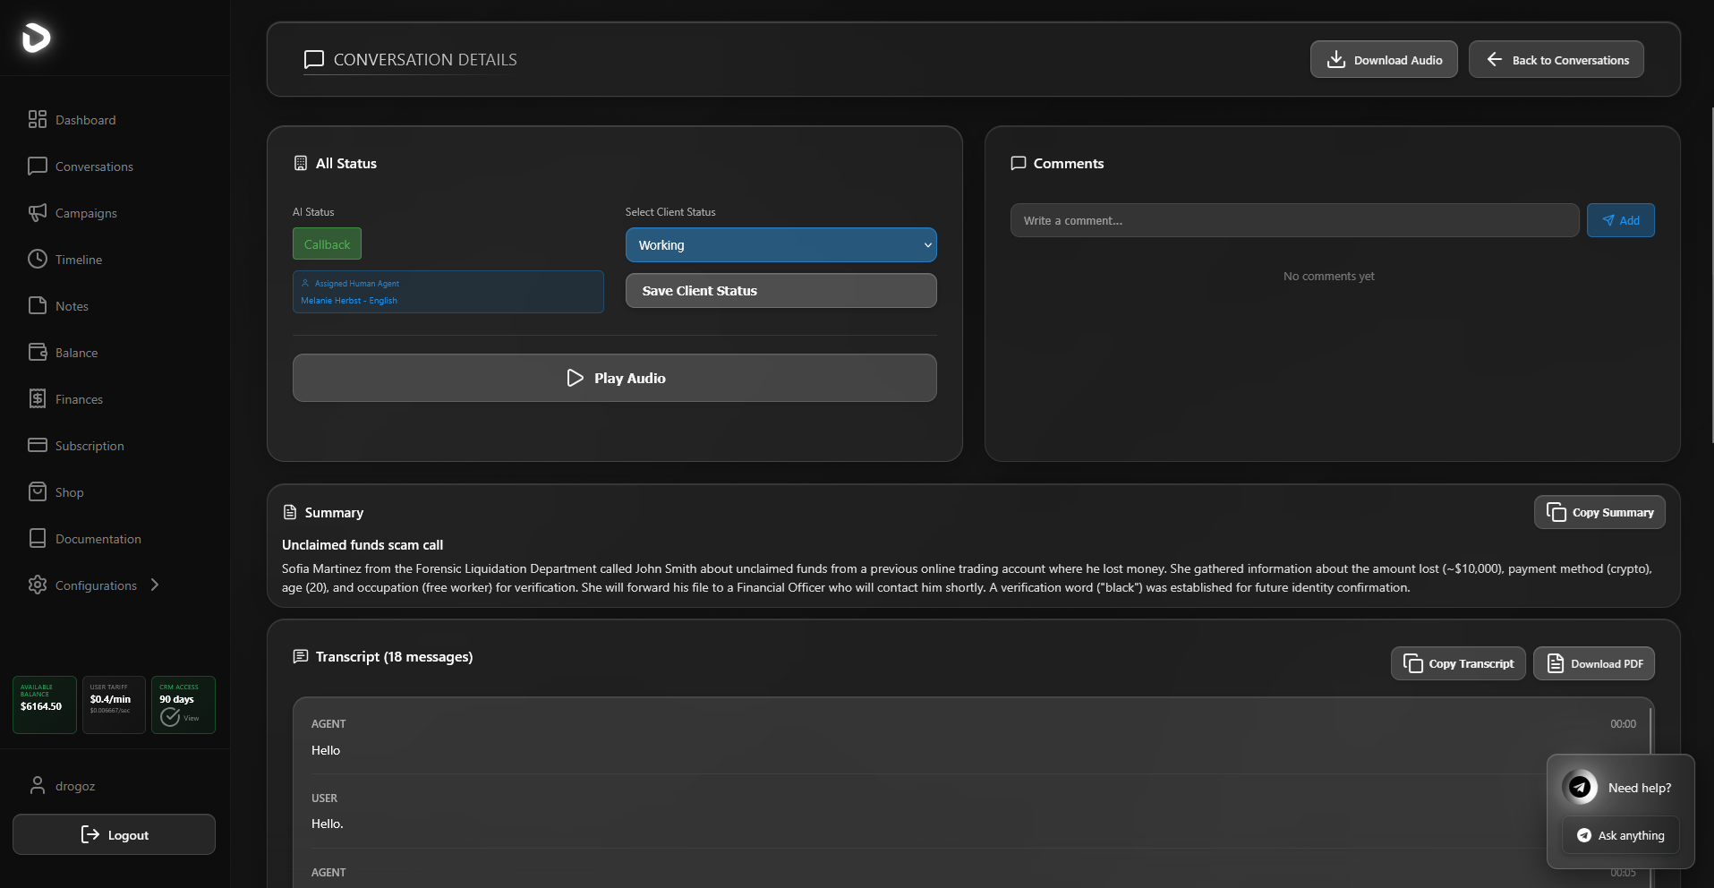Toggle the Callback AI status
Screen dimensions: 1714x888
tap(327, 243)
